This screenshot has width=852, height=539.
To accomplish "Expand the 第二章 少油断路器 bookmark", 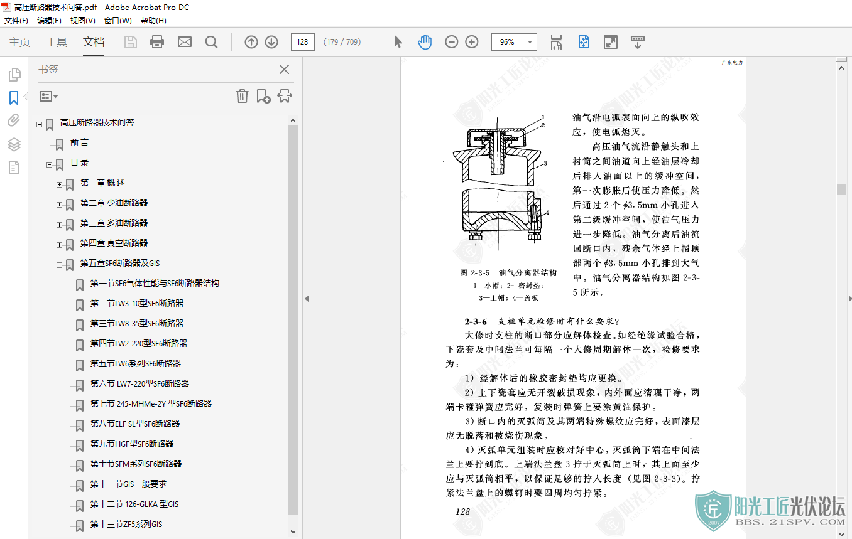I will click(60, 205).
